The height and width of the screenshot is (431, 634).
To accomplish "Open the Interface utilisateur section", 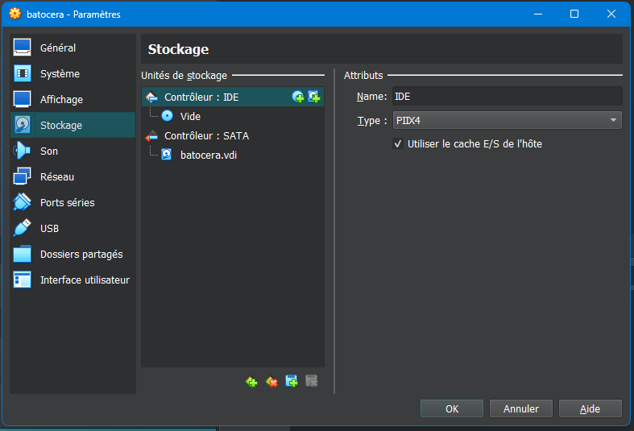I will coord(73,280).
